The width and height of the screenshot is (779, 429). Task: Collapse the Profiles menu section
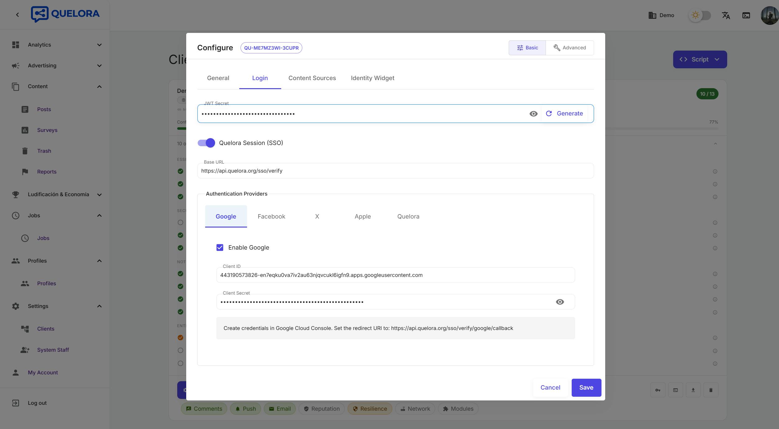(99, 261)
